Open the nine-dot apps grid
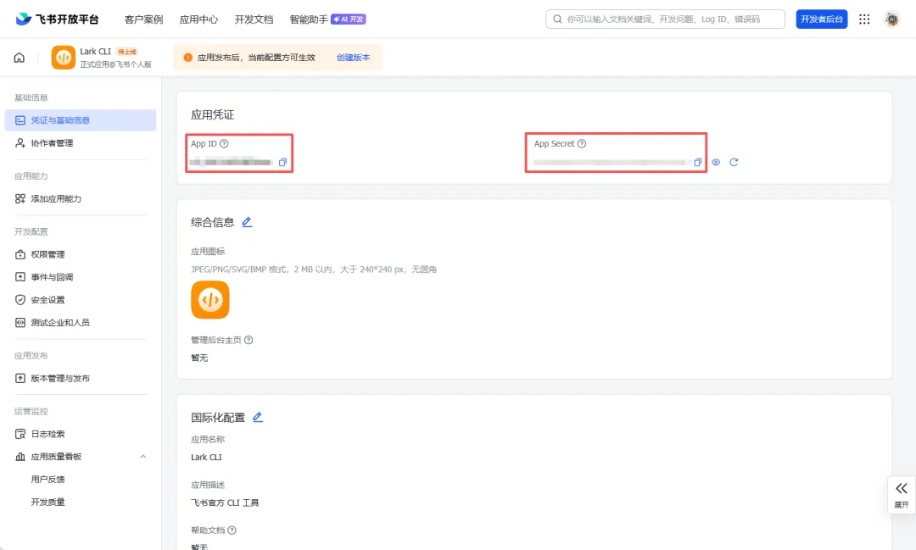The image size is (916, 550). coord(864,19)
